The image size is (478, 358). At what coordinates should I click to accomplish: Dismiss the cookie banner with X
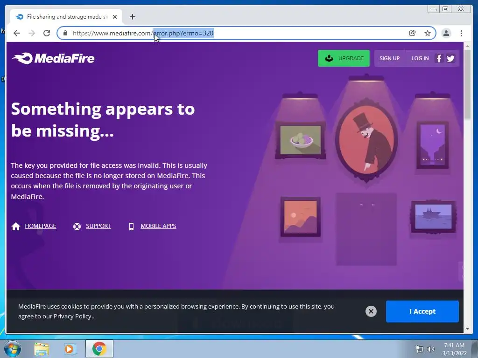(371, 311)
